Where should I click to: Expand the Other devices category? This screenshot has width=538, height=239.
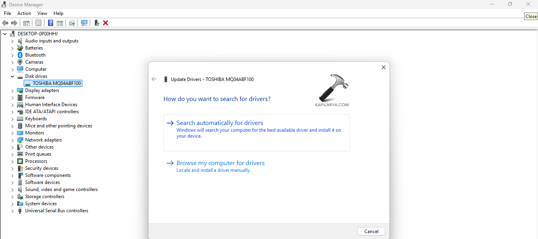pos(12,147)
